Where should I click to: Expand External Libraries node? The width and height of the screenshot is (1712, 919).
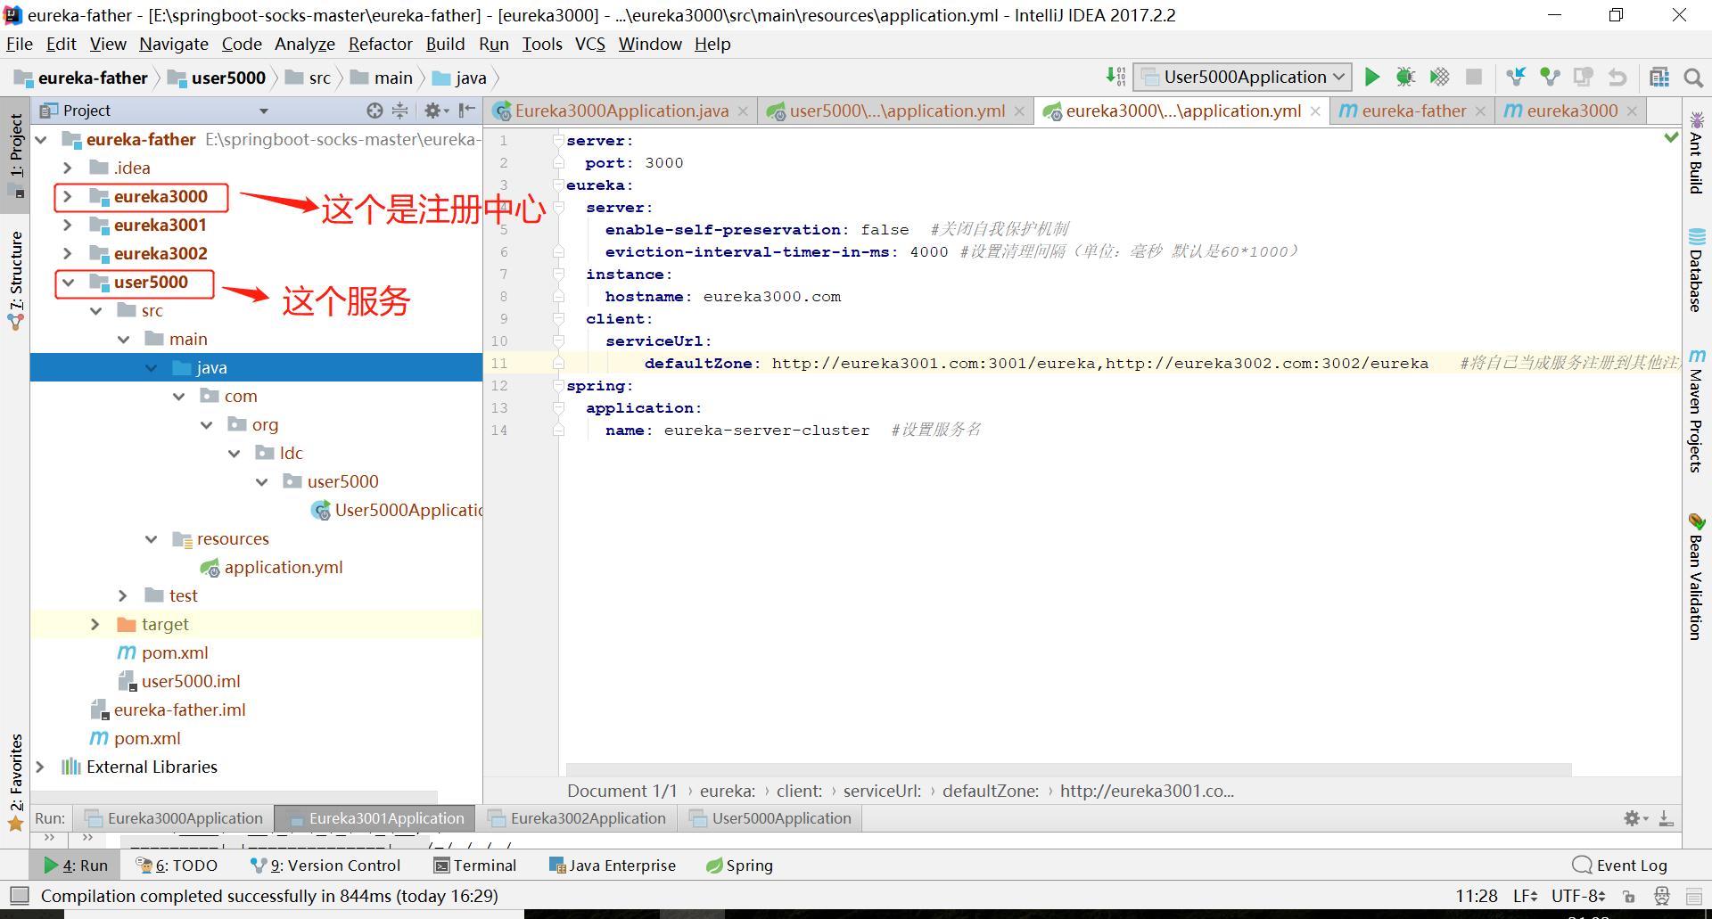(x=40, y=767)
